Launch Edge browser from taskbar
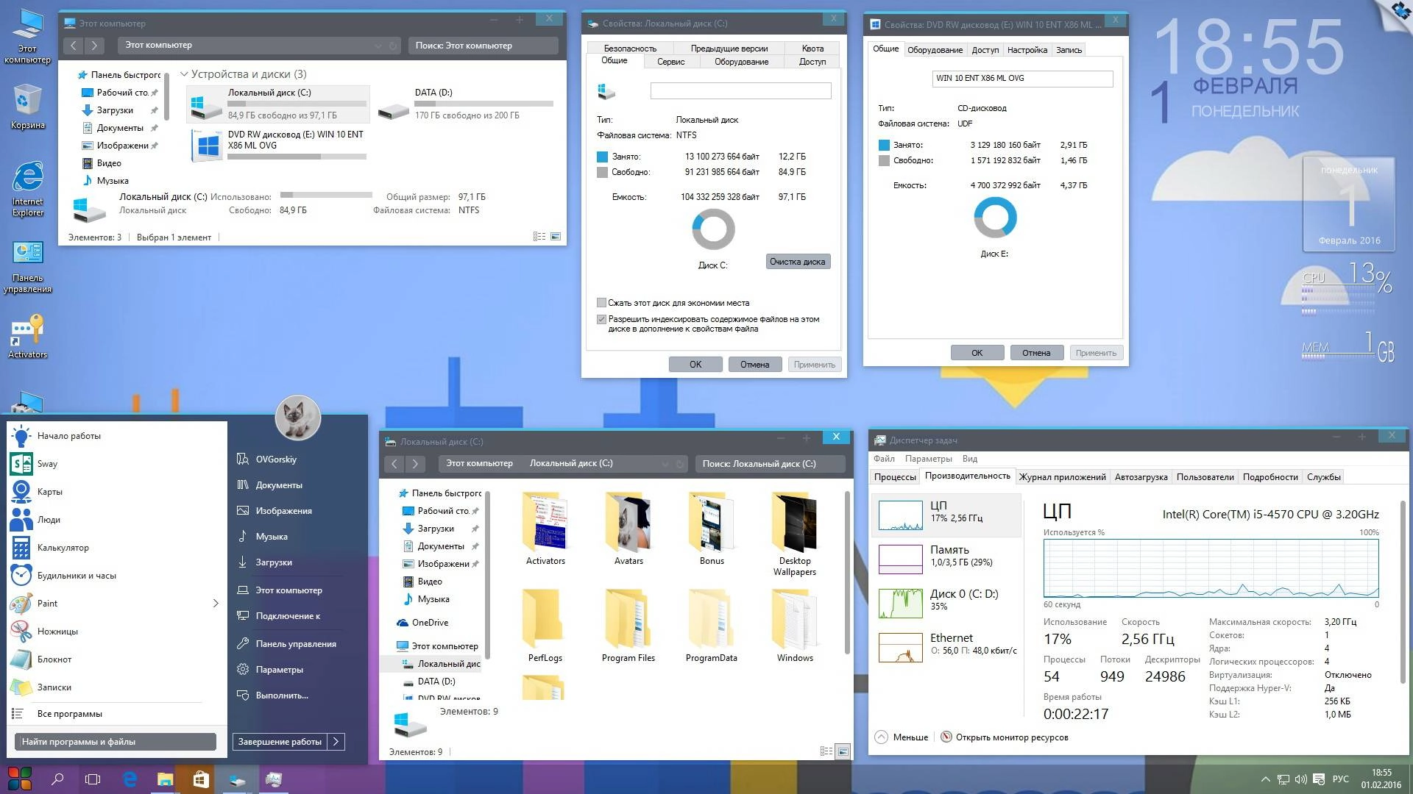Screen dimensions: 1413x794 coord(130,779)
